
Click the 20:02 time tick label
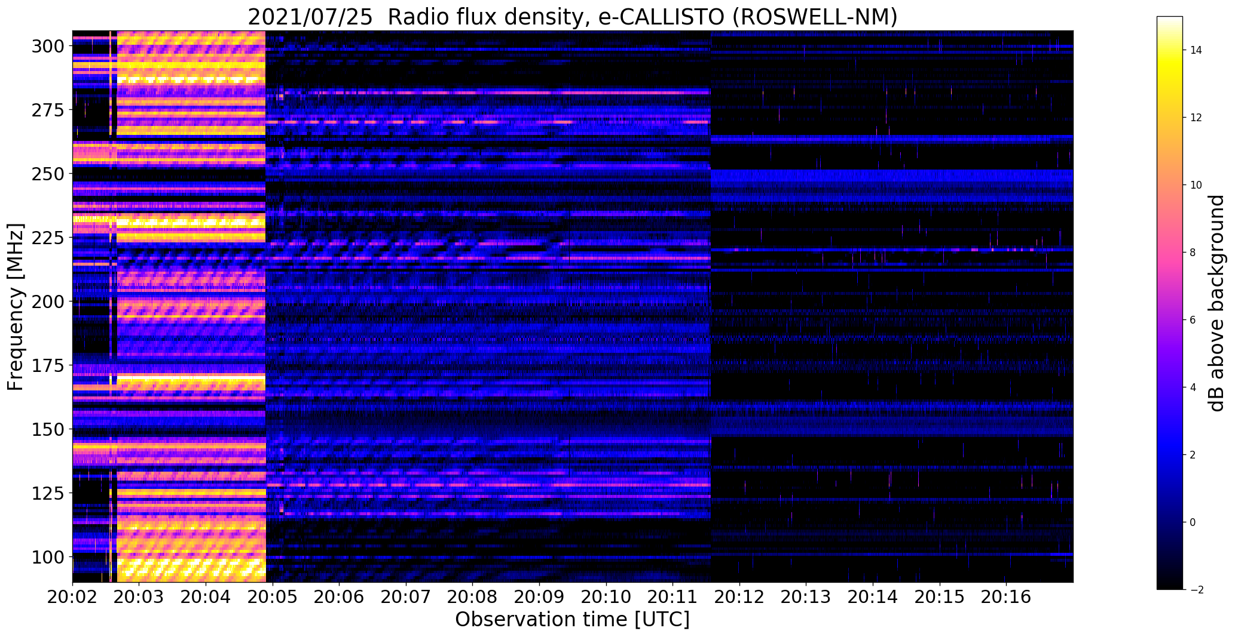pyautogui.click(x=72, y=596)
